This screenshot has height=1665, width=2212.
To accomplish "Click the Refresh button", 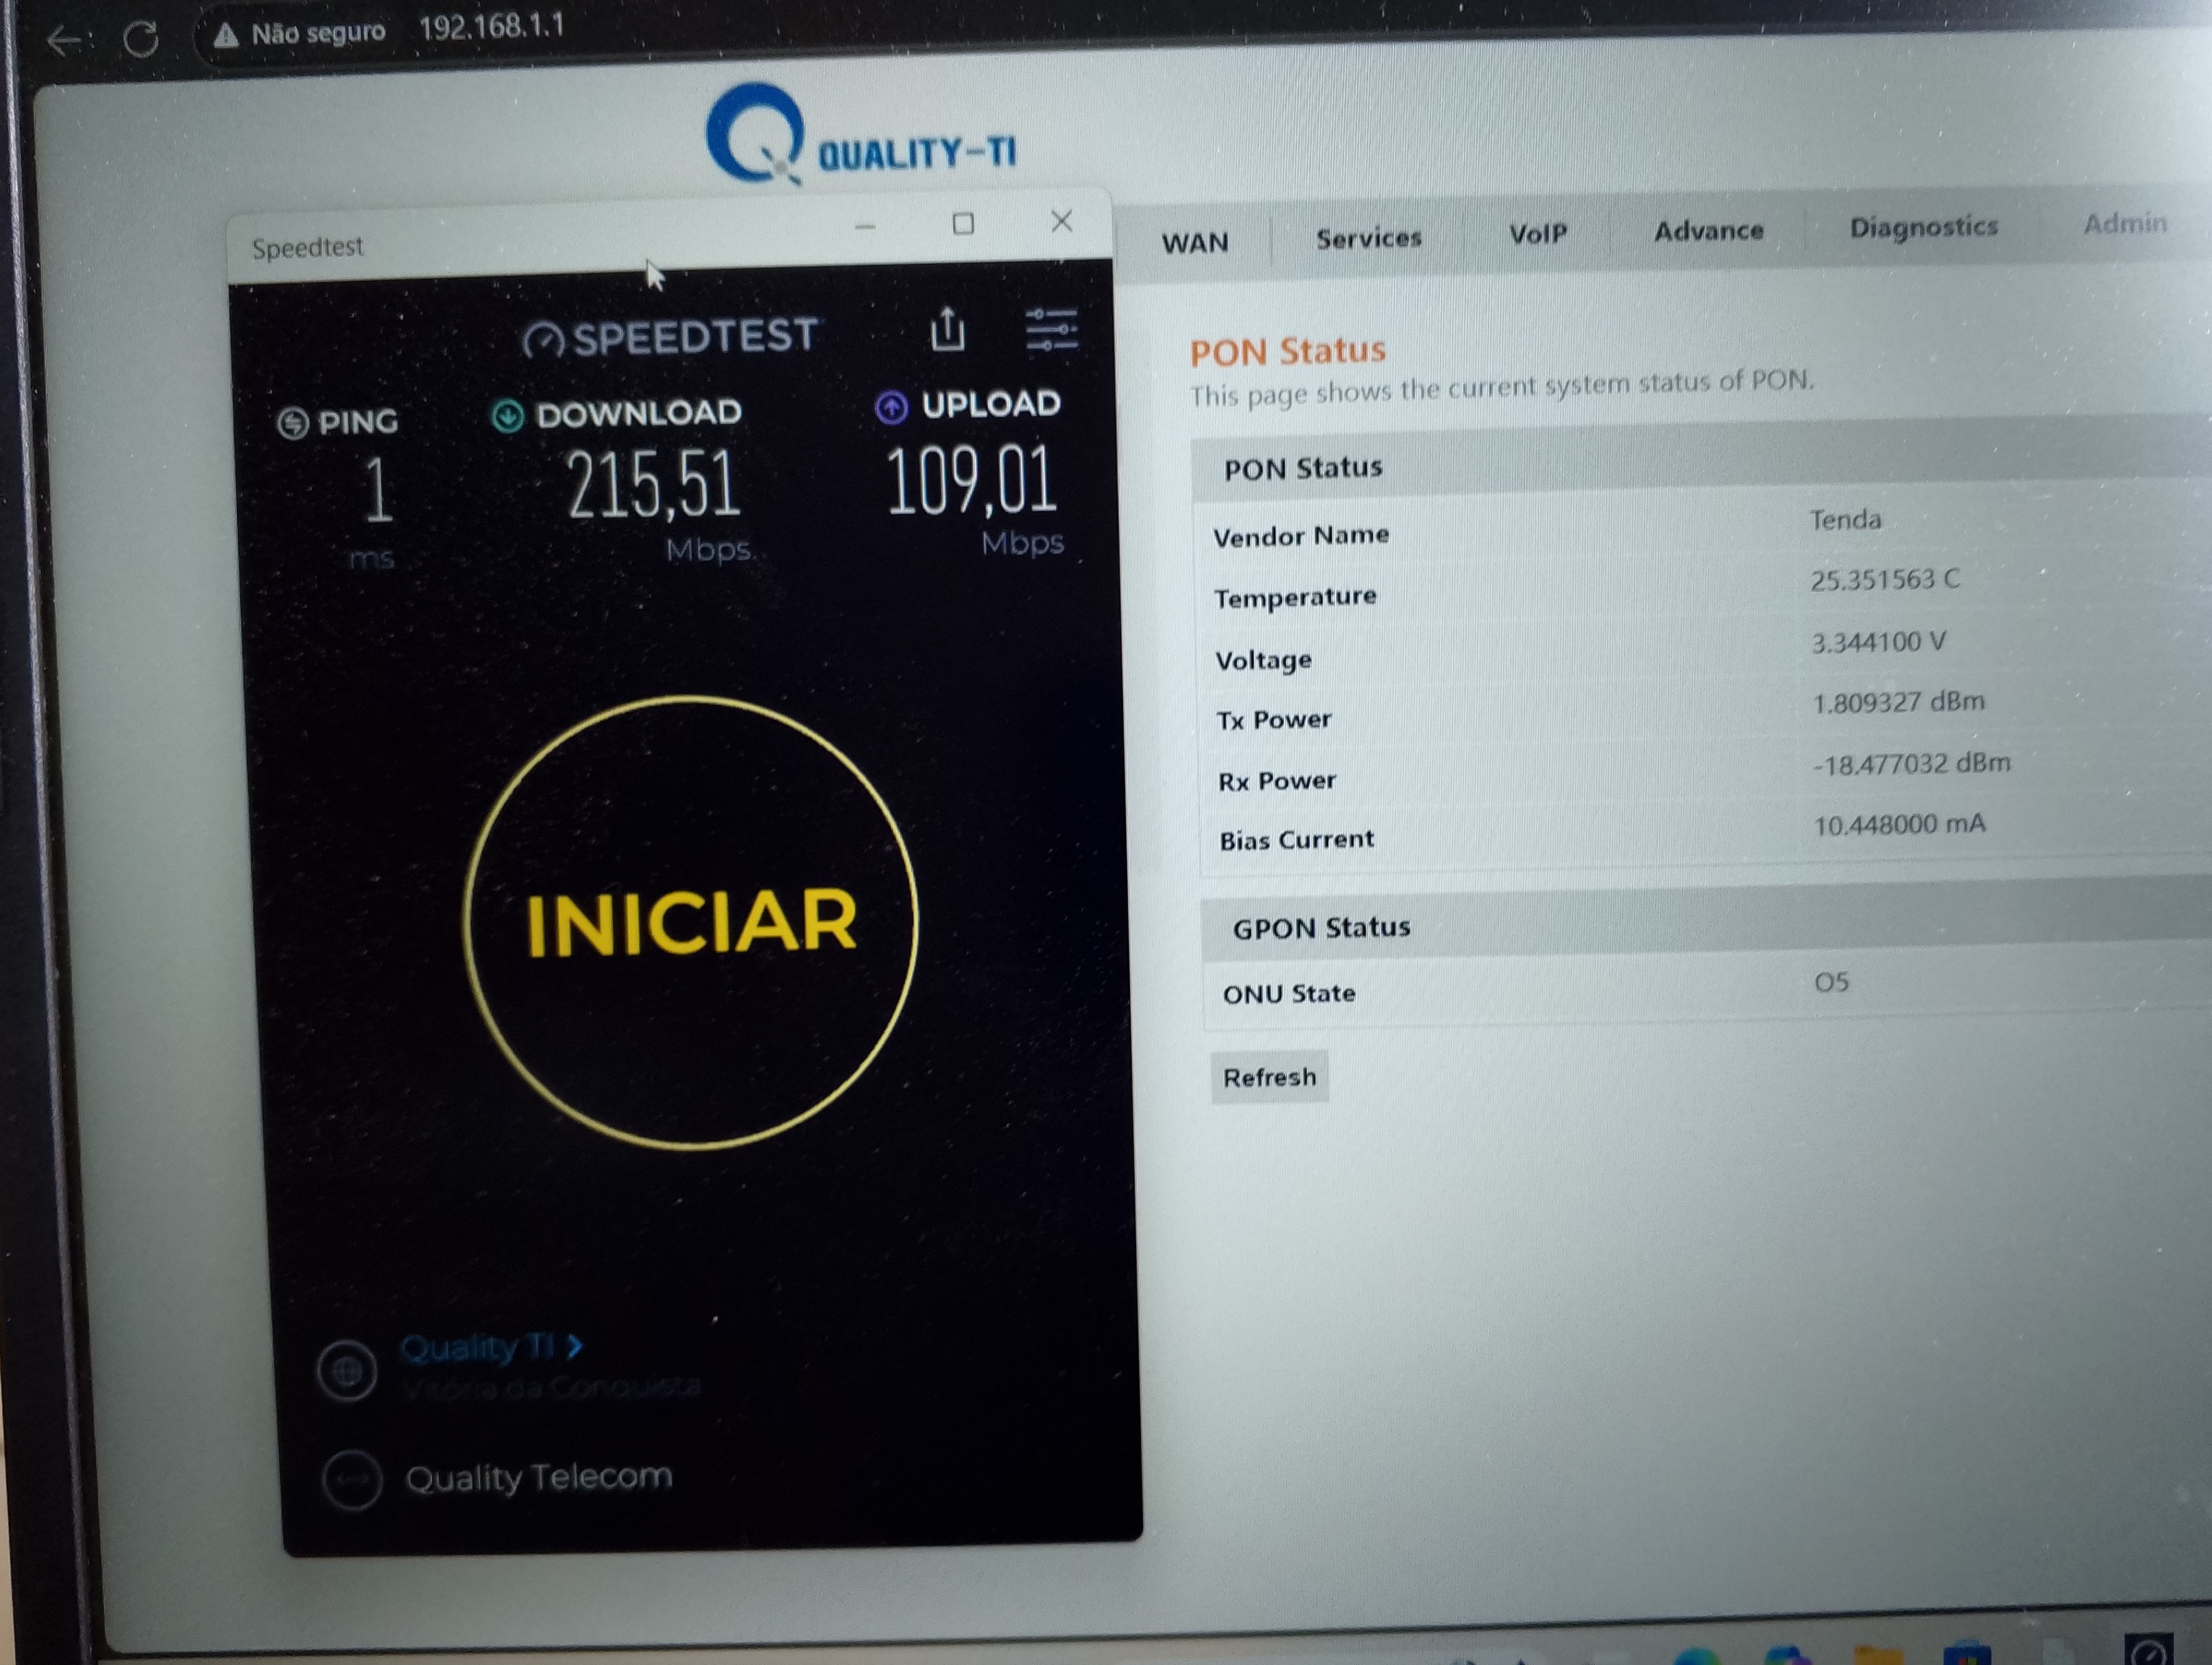I will click(x=1269, y=1077).
